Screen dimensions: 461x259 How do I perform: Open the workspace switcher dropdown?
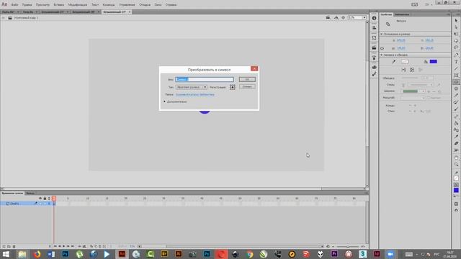(x=428, y=5)
